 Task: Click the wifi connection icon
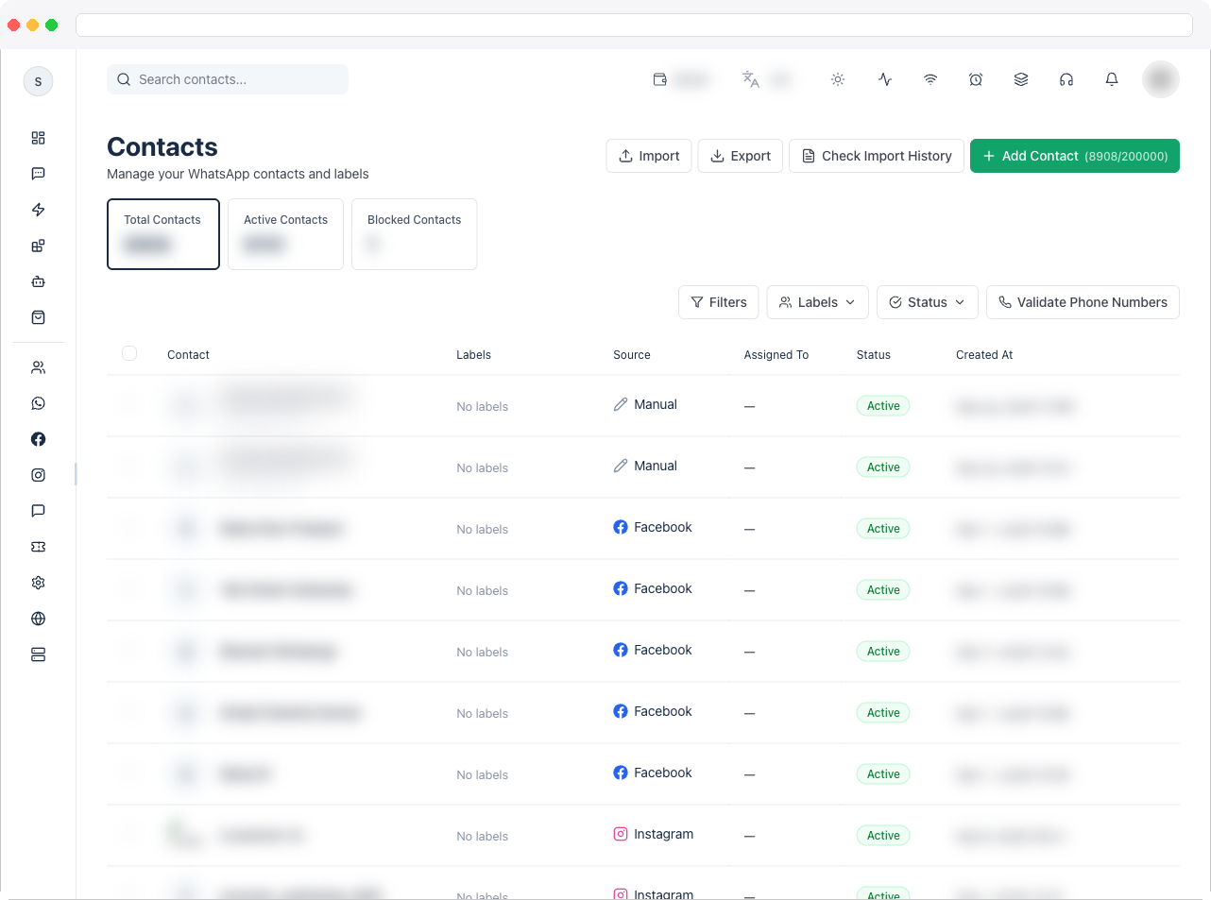[x=930, y=79]
